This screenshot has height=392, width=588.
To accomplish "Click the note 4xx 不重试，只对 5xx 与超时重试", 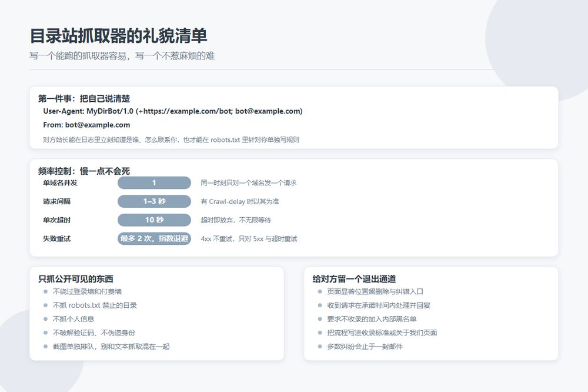I will pyautogui.click(x=249, y=238).
